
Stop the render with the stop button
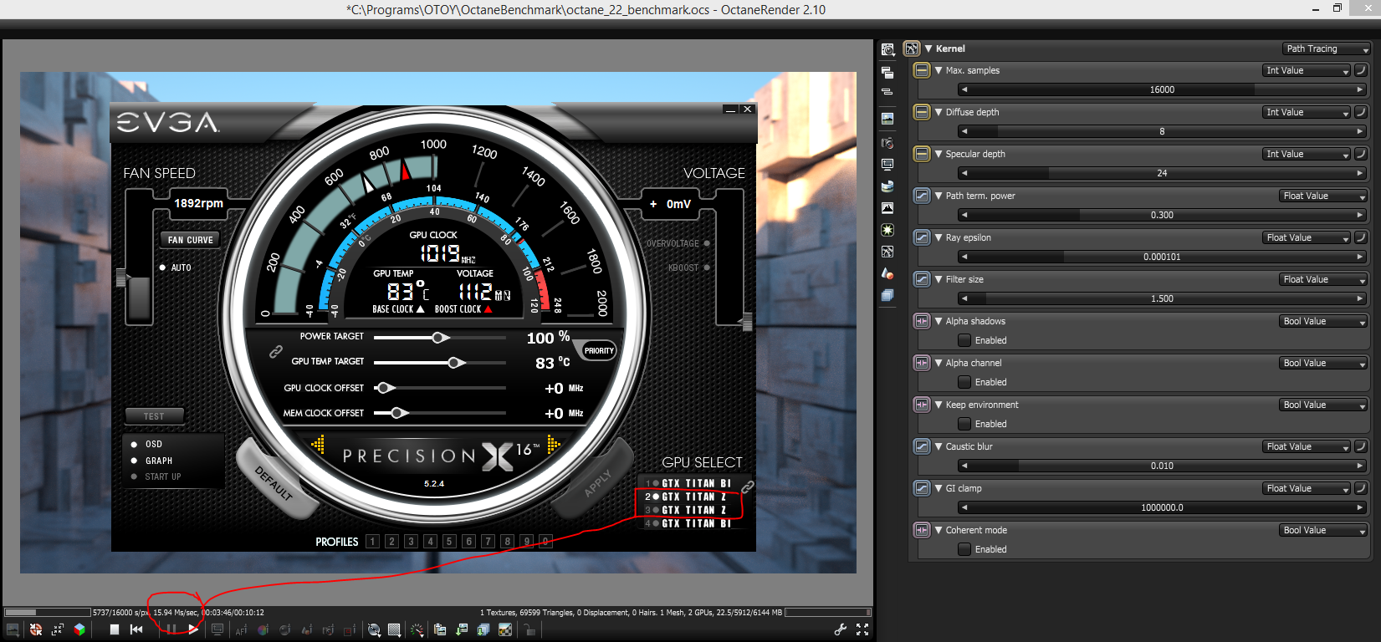tap(115, 629)
